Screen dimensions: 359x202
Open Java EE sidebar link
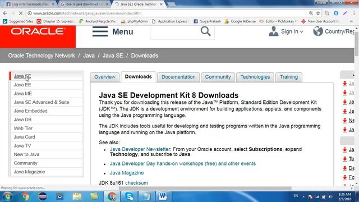pyautogui.click(x=22, y=85)
